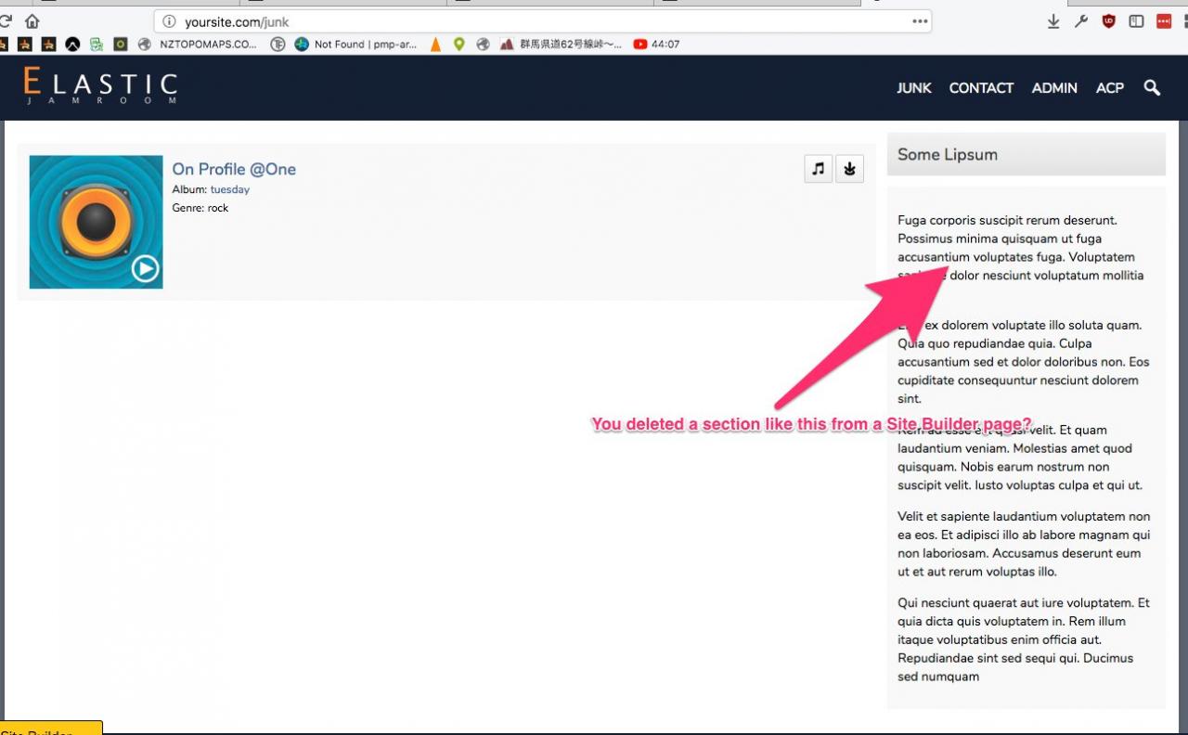Open the JUNK menu item
Image resolution: width=1188 pixels, height=735 pixels.
(x=914, y=88)
